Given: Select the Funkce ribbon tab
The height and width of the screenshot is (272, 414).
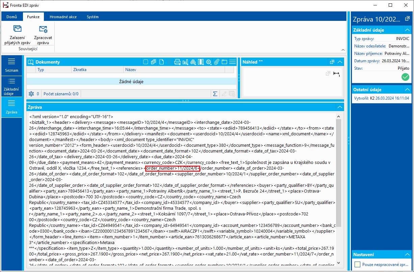Looking at the screenshot, I should (33, 17).
